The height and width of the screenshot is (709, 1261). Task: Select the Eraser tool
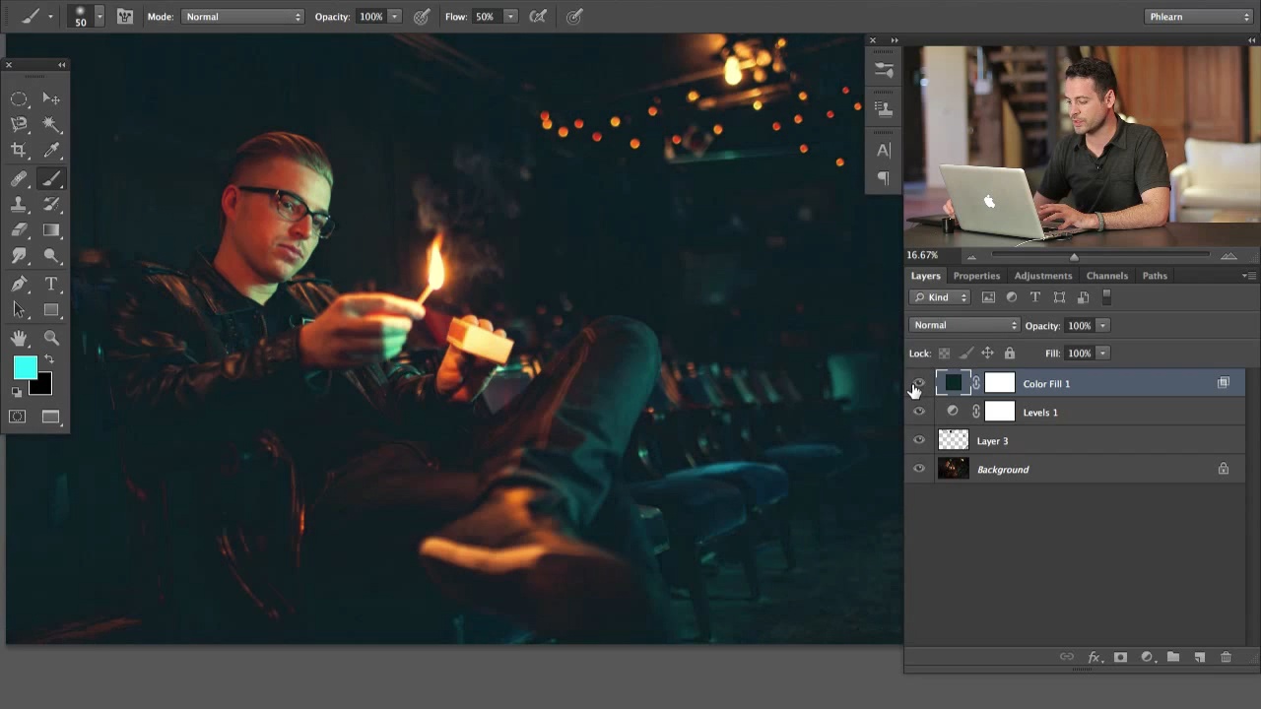tap(19, 230)
